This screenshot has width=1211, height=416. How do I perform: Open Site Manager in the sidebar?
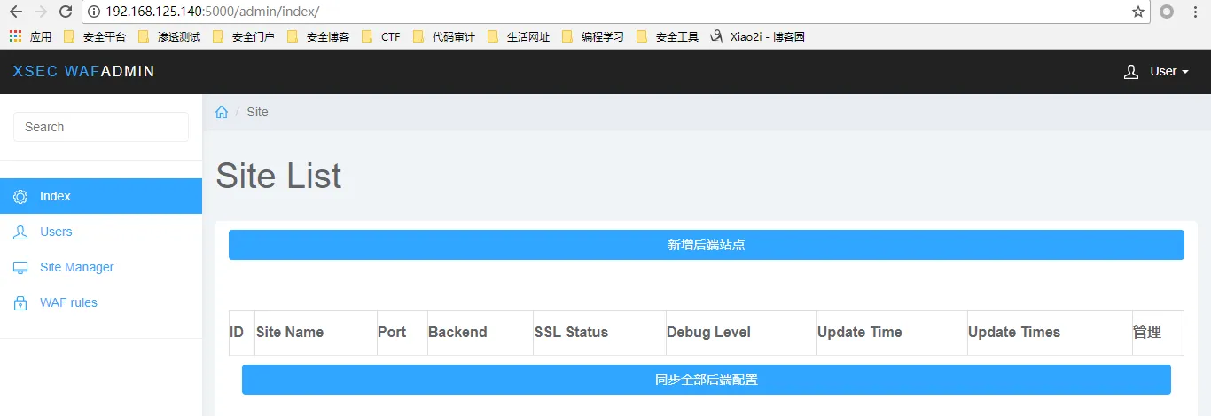pos(101,267)
